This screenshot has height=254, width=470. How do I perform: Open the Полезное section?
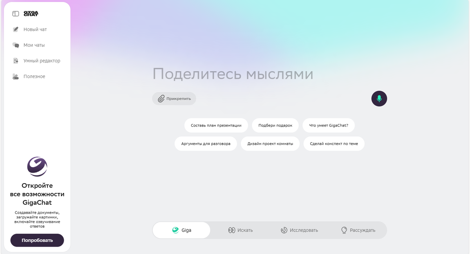[29, 76]
